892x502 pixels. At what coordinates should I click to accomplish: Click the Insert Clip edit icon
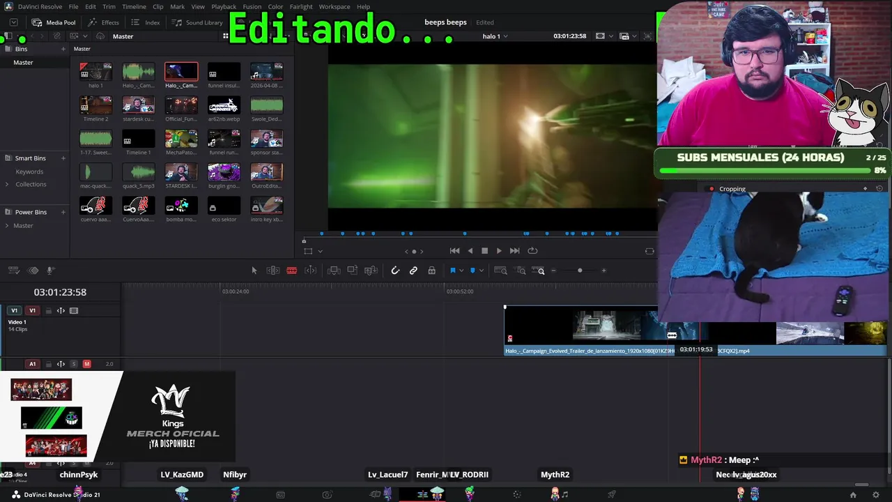(334, 271)
